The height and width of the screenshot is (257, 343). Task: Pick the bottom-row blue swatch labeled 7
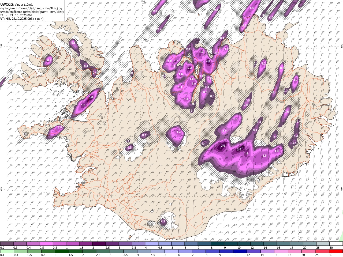[x=199, y=251]
